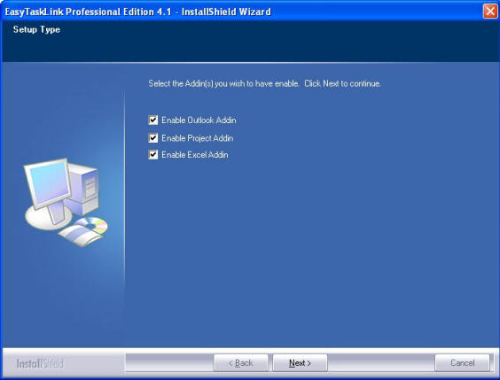Image resolution: width=500 pixels, height=380 pixels.
Task: Click the 'Select the Addin(s)' instruction text
Action: tap(264, 84)
